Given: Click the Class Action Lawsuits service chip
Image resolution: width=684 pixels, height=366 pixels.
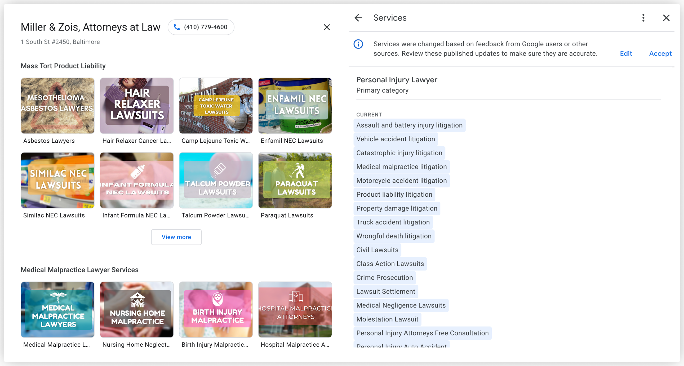Looking at the screenshot, I should (390, 264).
